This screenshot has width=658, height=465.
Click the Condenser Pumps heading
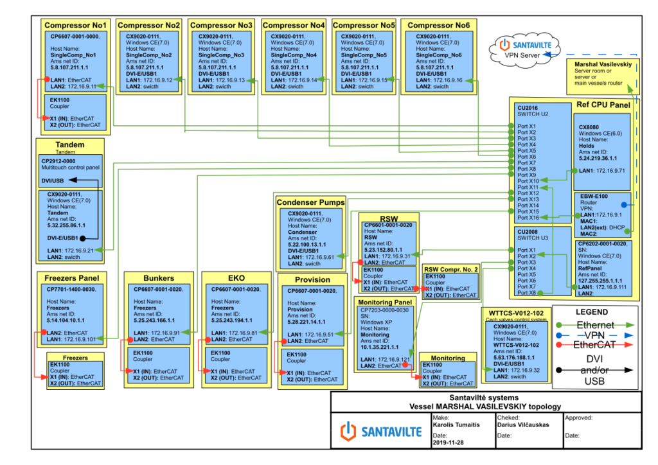tap(310, 202)
